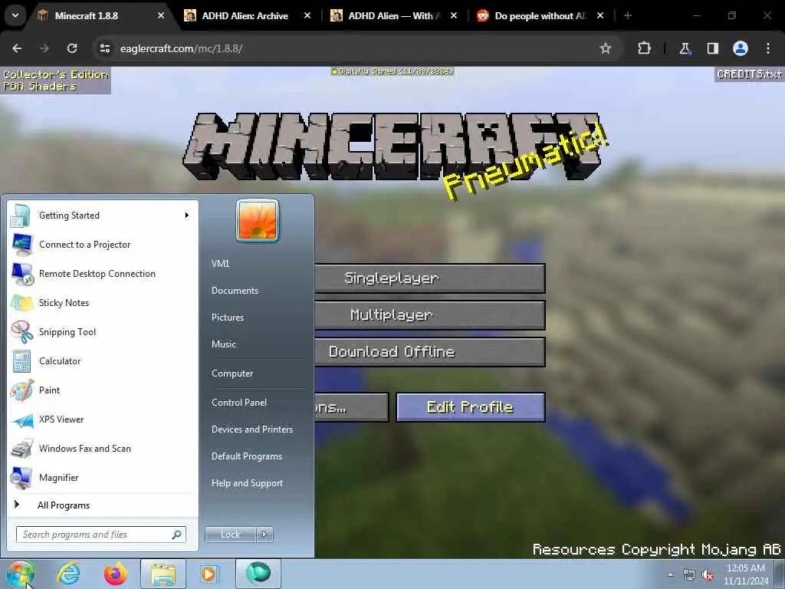Open Documents from Start menu
This screenshot has height=589, width=785.
point(235,291)
